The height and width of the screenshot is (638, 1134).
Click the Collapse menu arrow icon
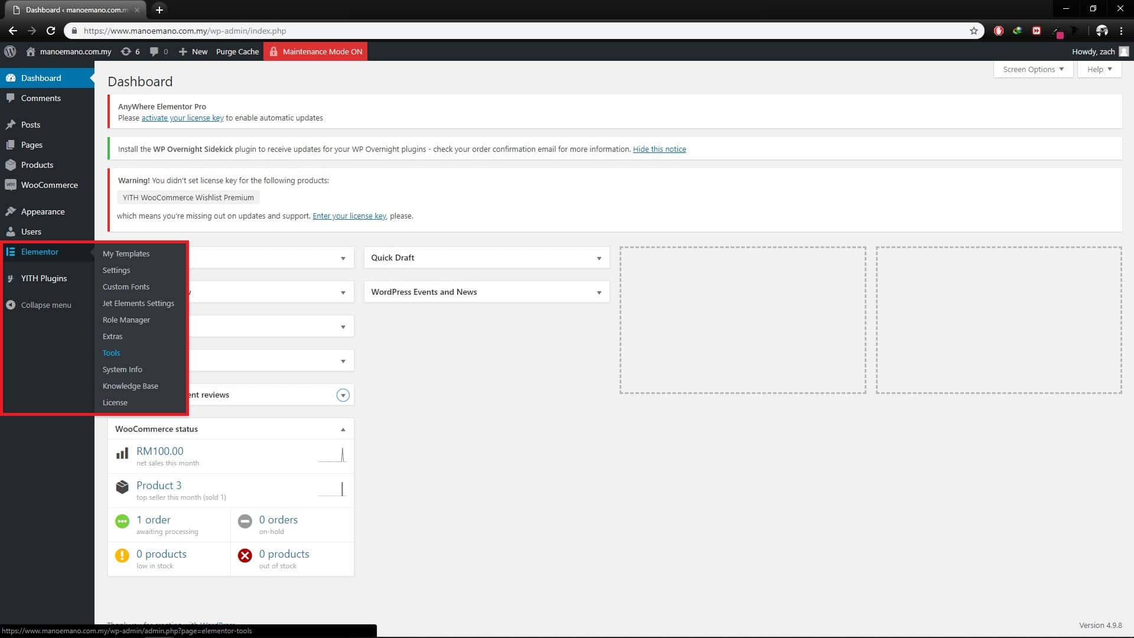[11, 305]
